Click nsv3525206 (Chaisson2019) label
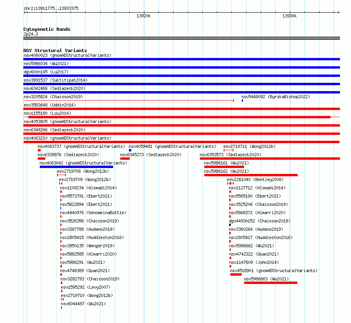 click(258, 204)
